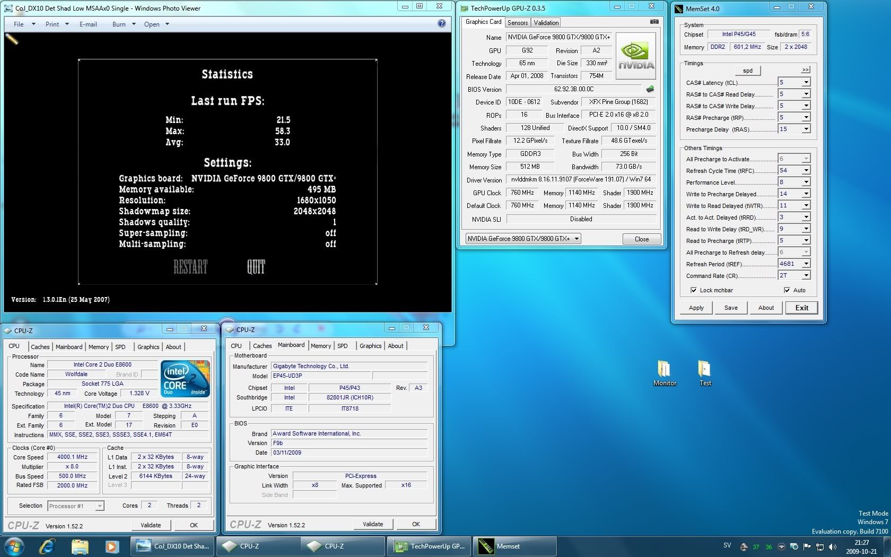Click the NVIDIA logo in GPU-Z
The height and width of the screenshot is (557, 891).
click(636, 56)
